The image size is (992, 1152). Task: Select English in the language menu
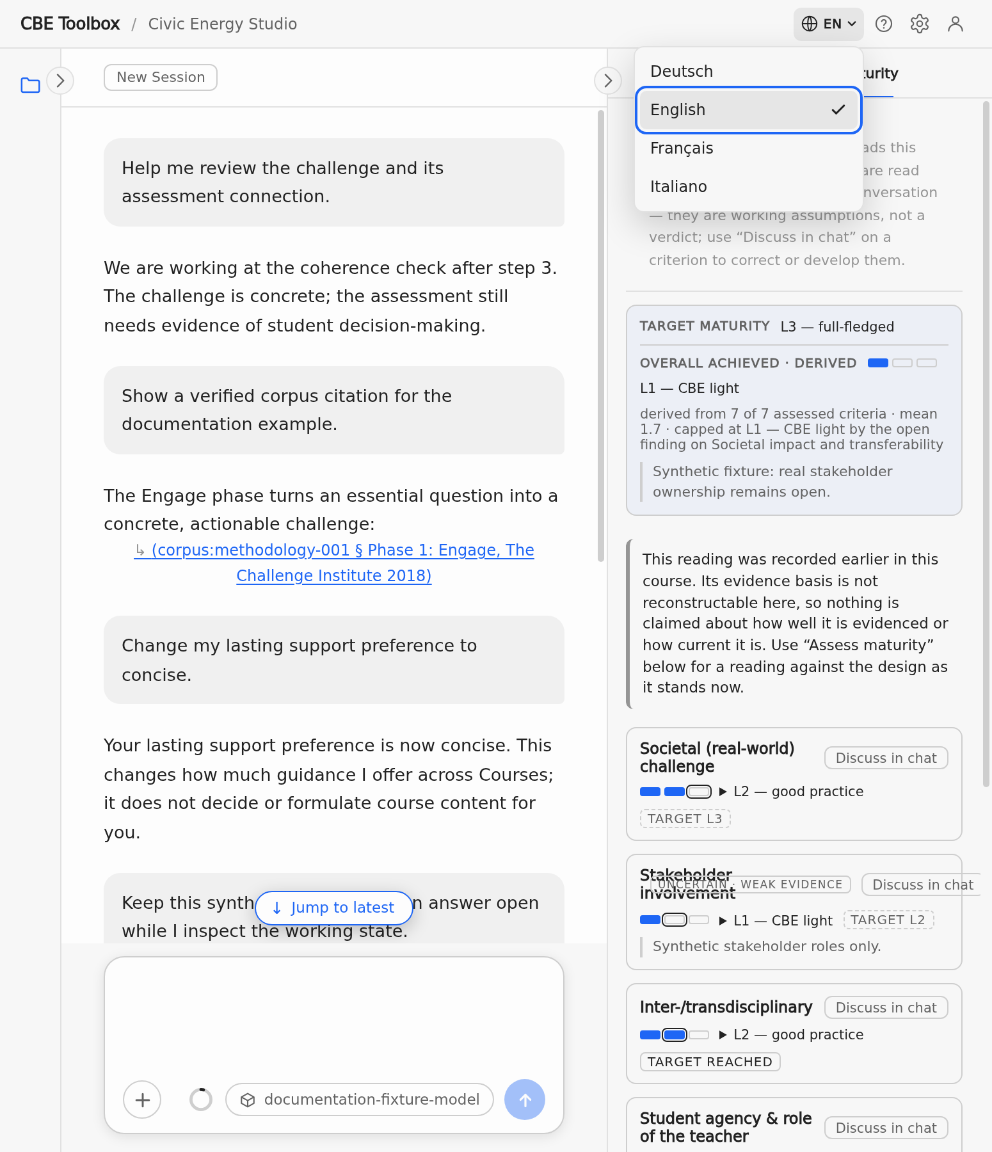tap(749, 110)
